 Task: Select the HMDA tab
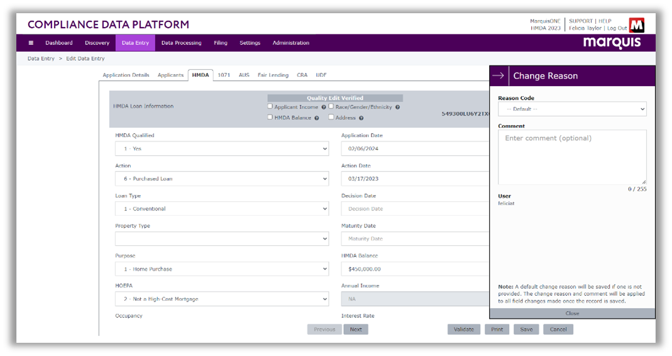201,75
